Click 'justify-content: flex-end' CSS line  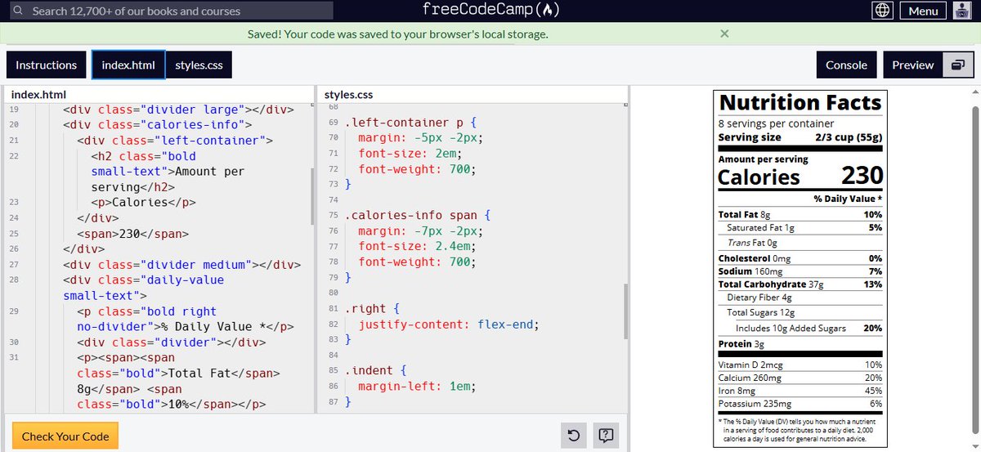point(449,324)
